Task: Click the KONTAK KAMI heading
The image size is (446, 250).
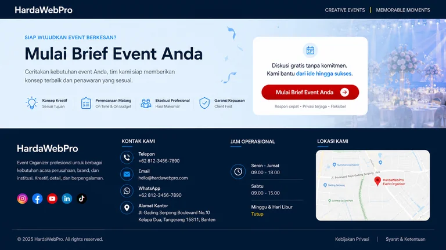Action: [x=138, y=141]
